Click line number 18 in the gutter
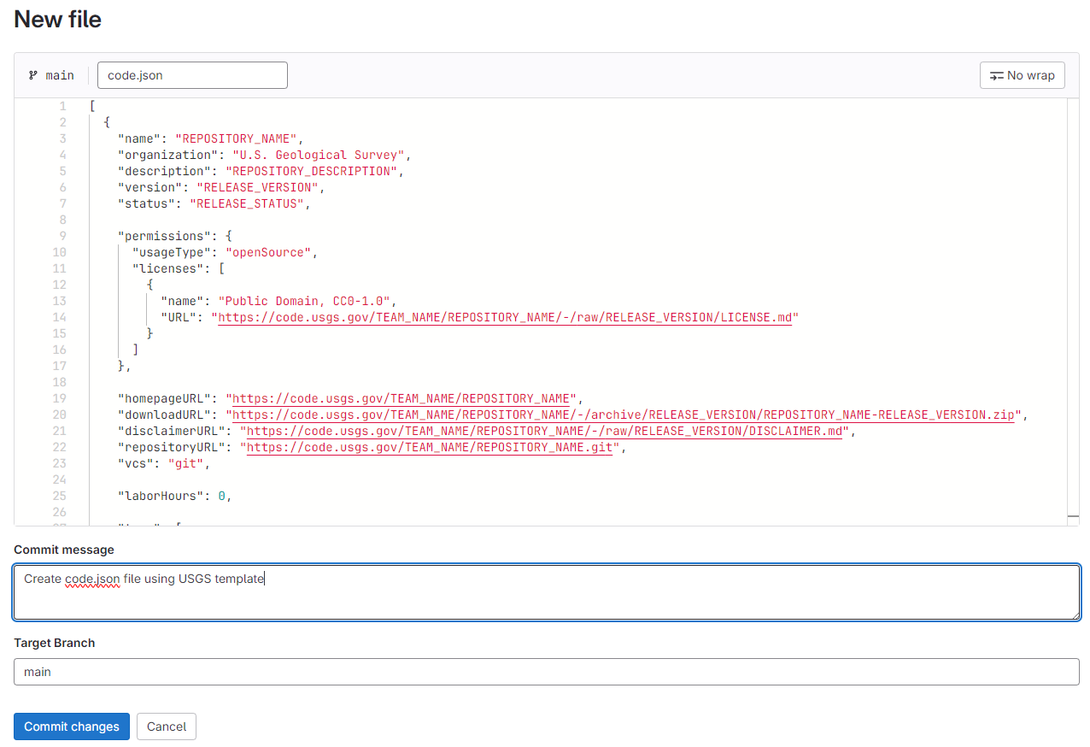The image size is (1090, 747). pos(59,382)
